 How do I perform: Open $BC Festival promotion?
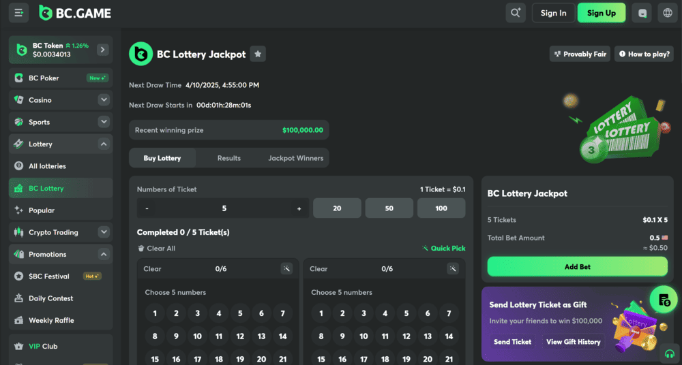pos(61,276)
